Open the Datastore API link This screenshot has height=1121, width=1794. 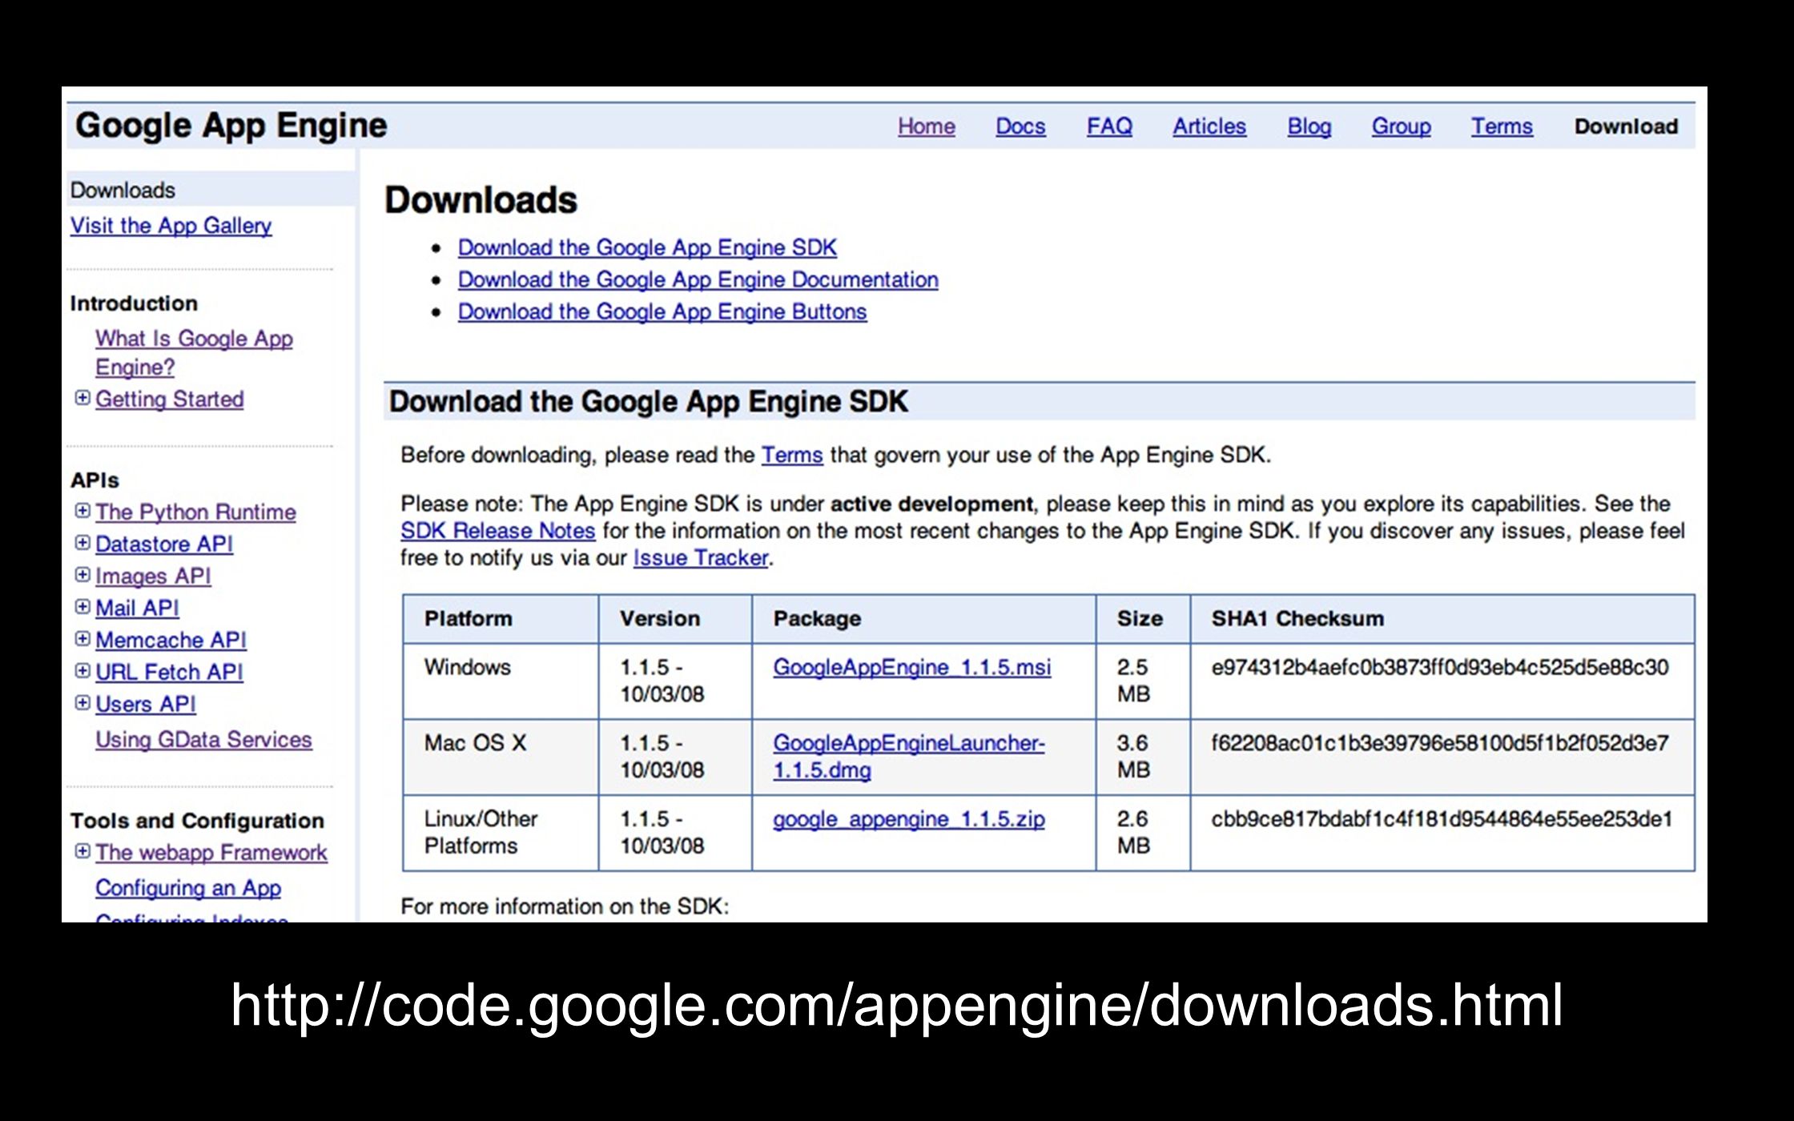coord(164,544)
